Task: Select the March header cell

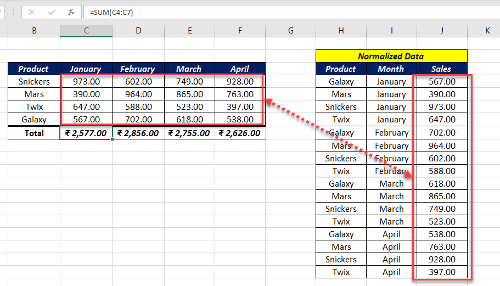Action: click(x=190, y=69)
